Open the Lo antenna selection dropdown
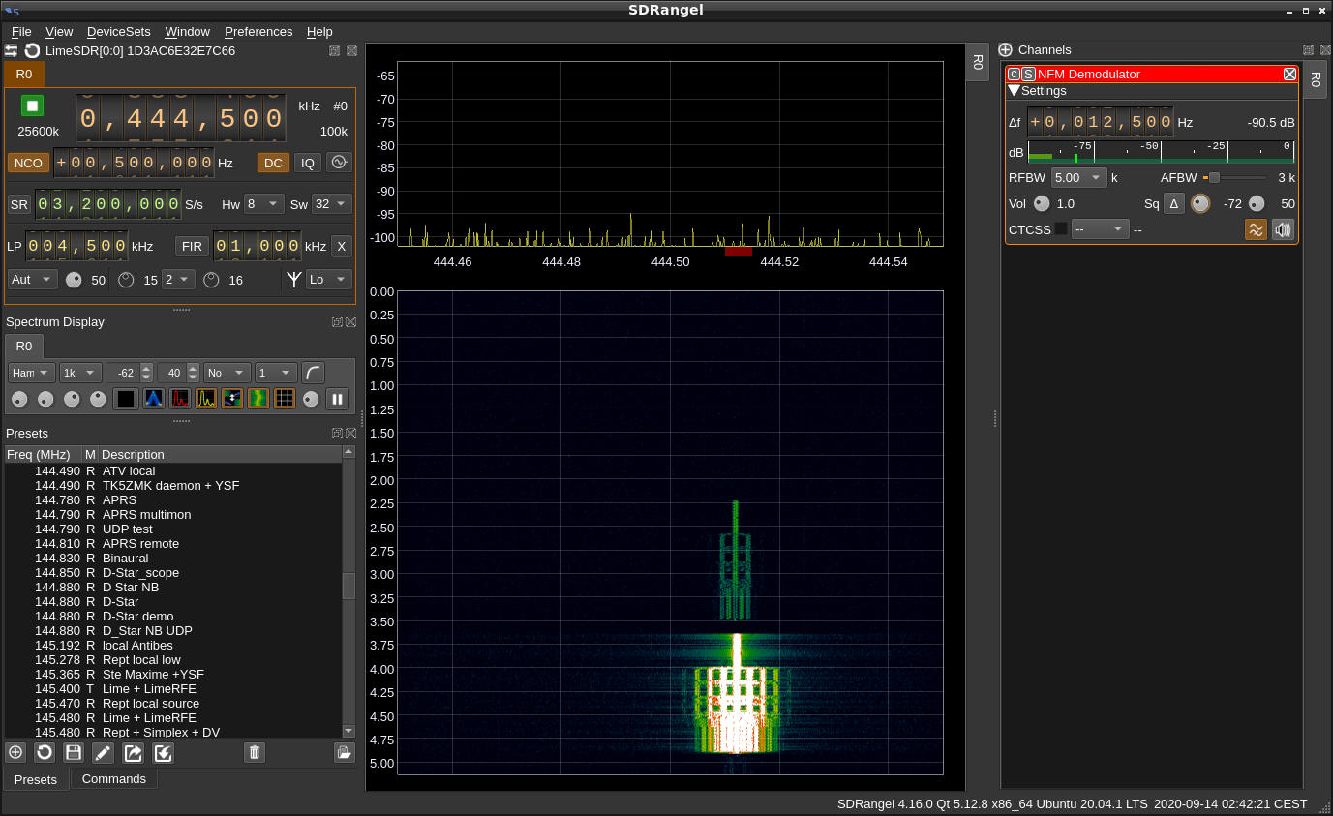 [x=328, y=280]
